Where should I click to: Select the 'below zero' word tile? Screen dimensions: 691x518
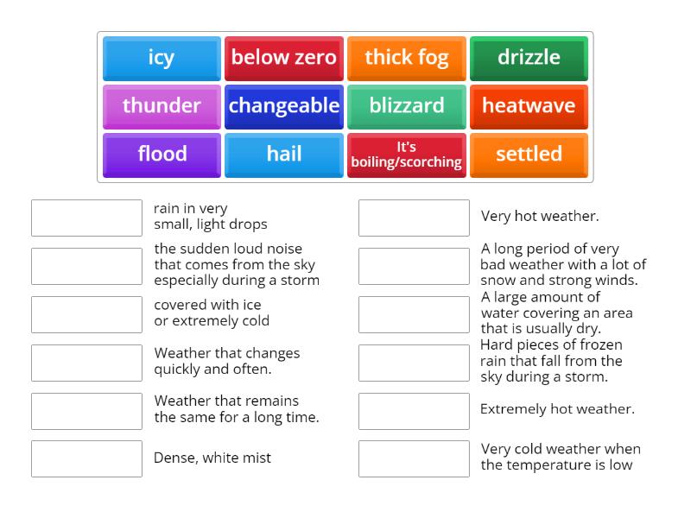point(283,58)
